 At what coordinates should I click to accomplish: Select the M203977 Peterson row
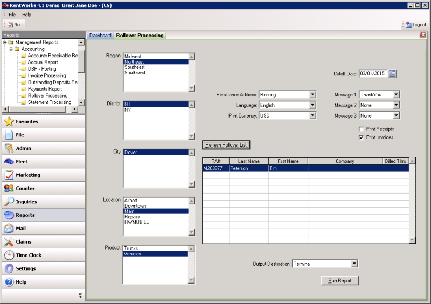(x=305, y=168)
